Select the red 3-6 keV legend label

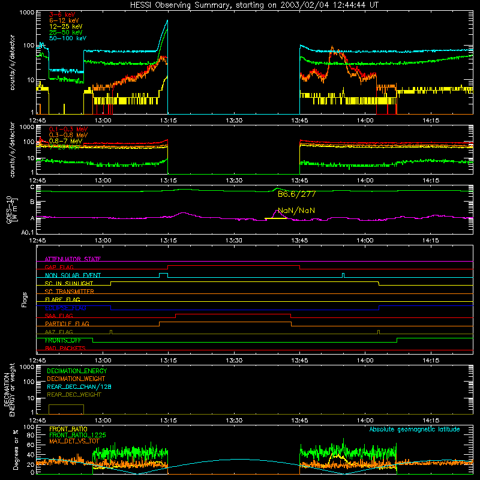click(62, 14)
